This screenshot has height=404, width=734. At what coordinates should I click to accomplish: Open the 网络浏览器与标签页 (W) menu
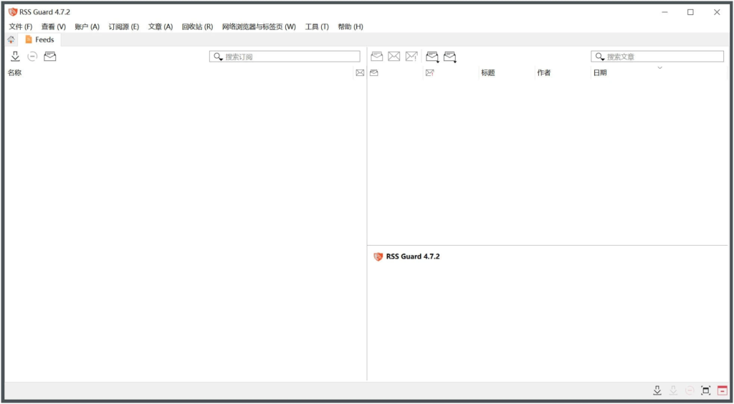pos(259,27)
